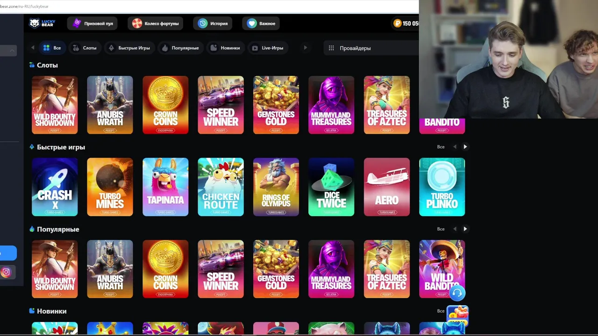Select the Популярные category tab

[180, 48]
